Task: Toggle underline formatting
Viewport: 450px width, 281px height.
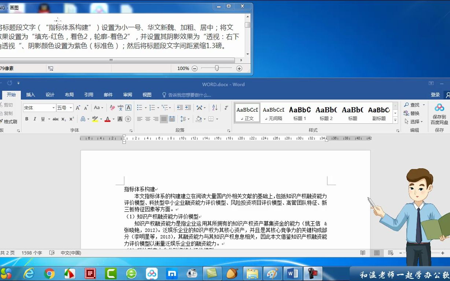Action: (x=43, y=119)
